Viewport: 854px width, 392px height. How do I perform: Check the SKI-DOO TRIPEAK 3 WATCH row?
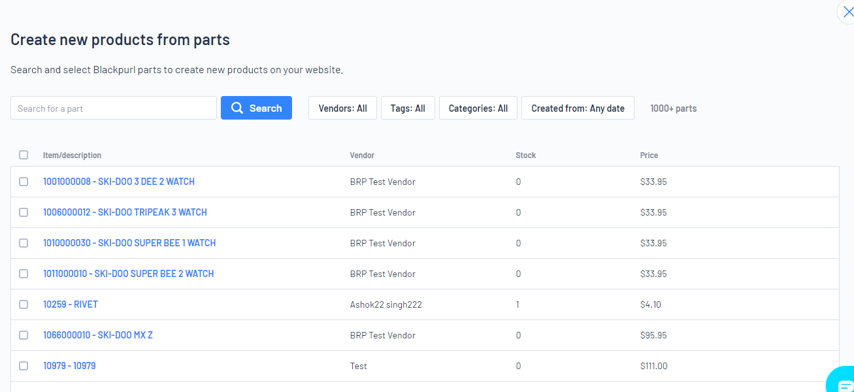(x=24, y=212)
